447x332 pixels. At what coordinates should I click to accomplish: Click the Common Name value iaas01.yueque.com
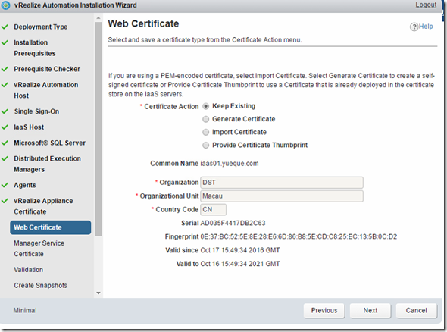click(230, 164)
